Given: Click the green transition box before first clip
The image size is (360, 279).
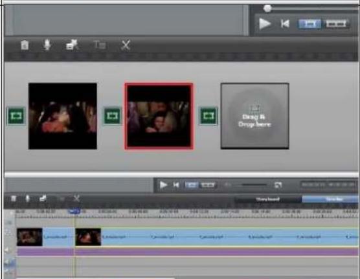Looking at the screenshot, I should [16, 116].
